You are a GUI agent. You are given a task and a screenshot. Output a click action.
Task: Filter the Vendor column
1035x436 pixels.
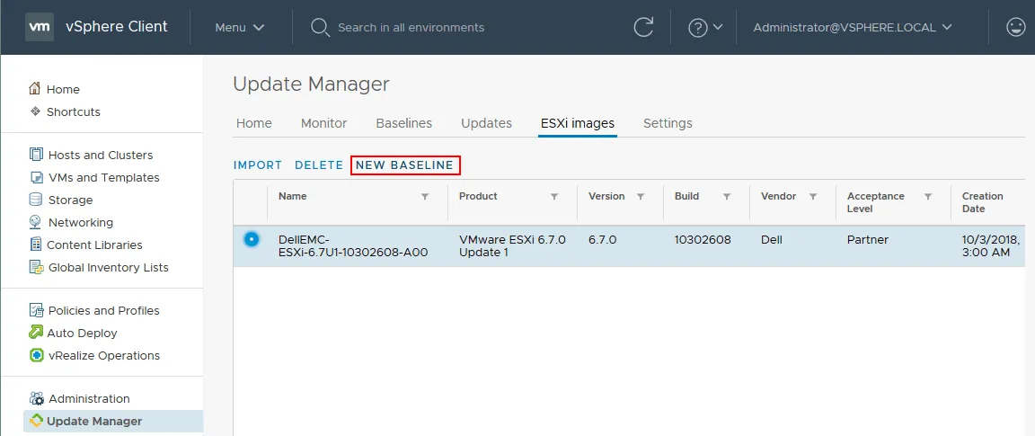coord(813,197)
